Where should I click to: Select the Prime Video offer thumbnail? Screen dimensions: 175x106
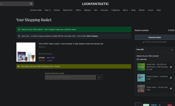[141, 89]
